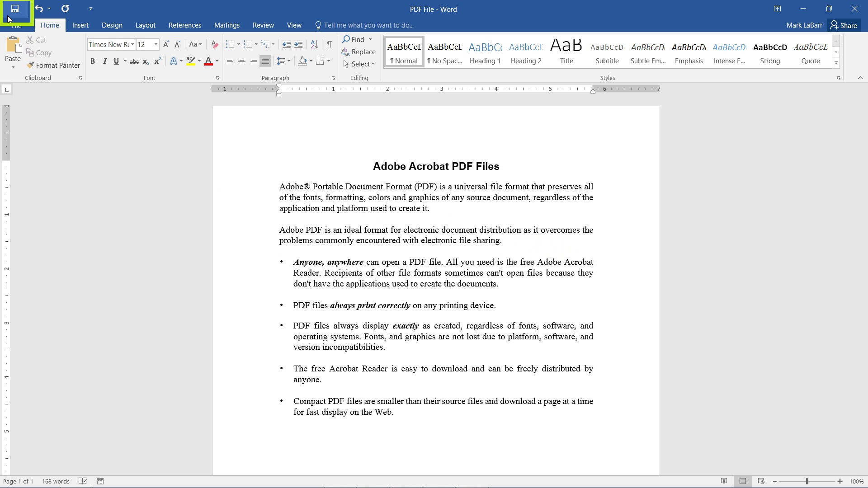Select the Home tab

(50, 25)
